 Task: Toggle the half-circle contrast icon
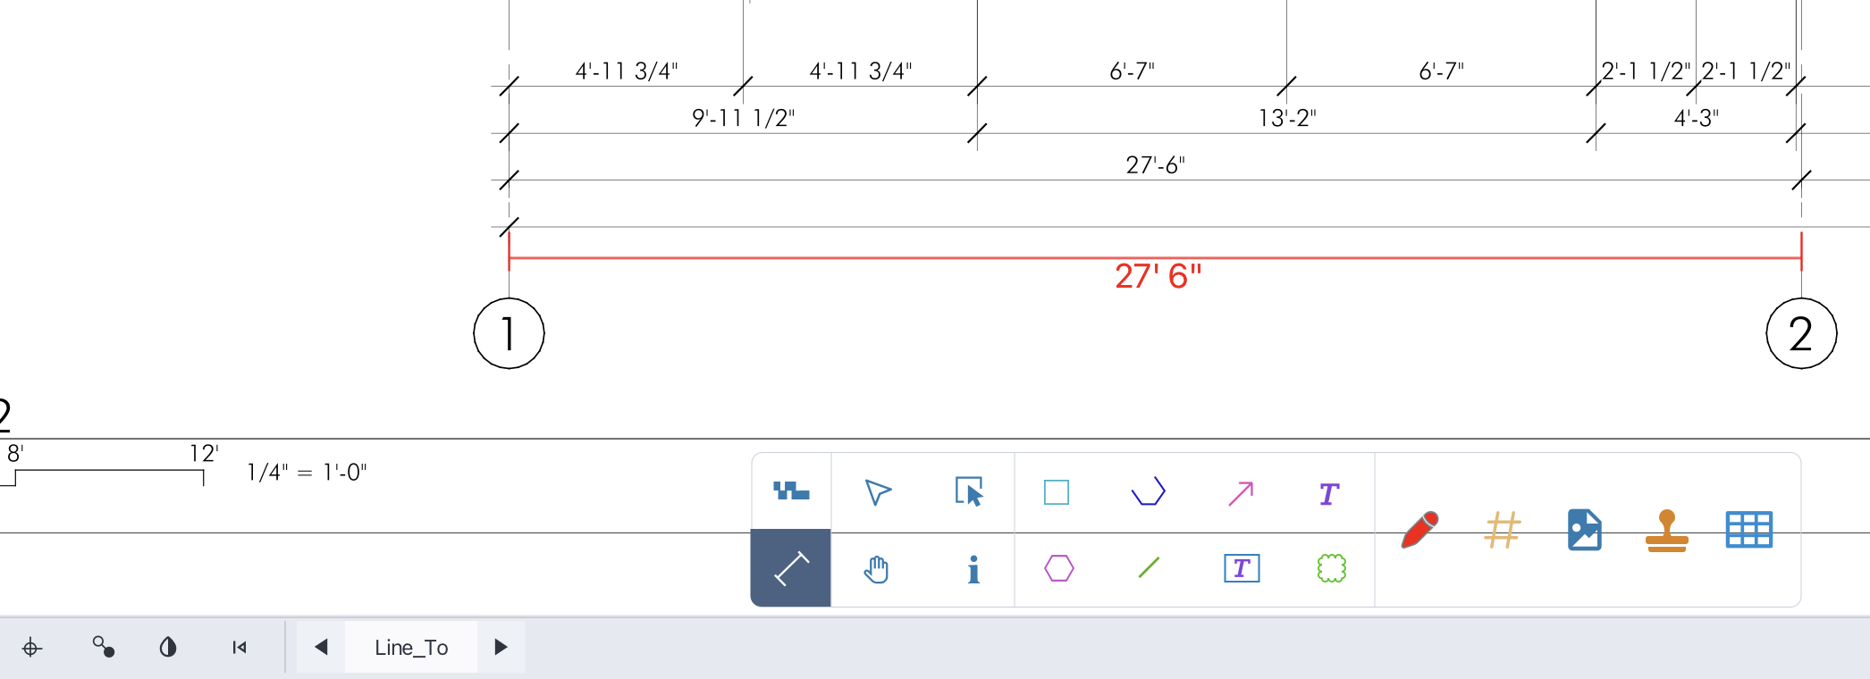(x=168, y=647)
